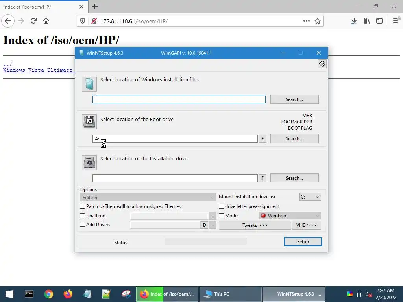The height and width of the screenshot is (302, 403).
Task: Click the Installation drive hard disk icon
Action: (89, 162)
